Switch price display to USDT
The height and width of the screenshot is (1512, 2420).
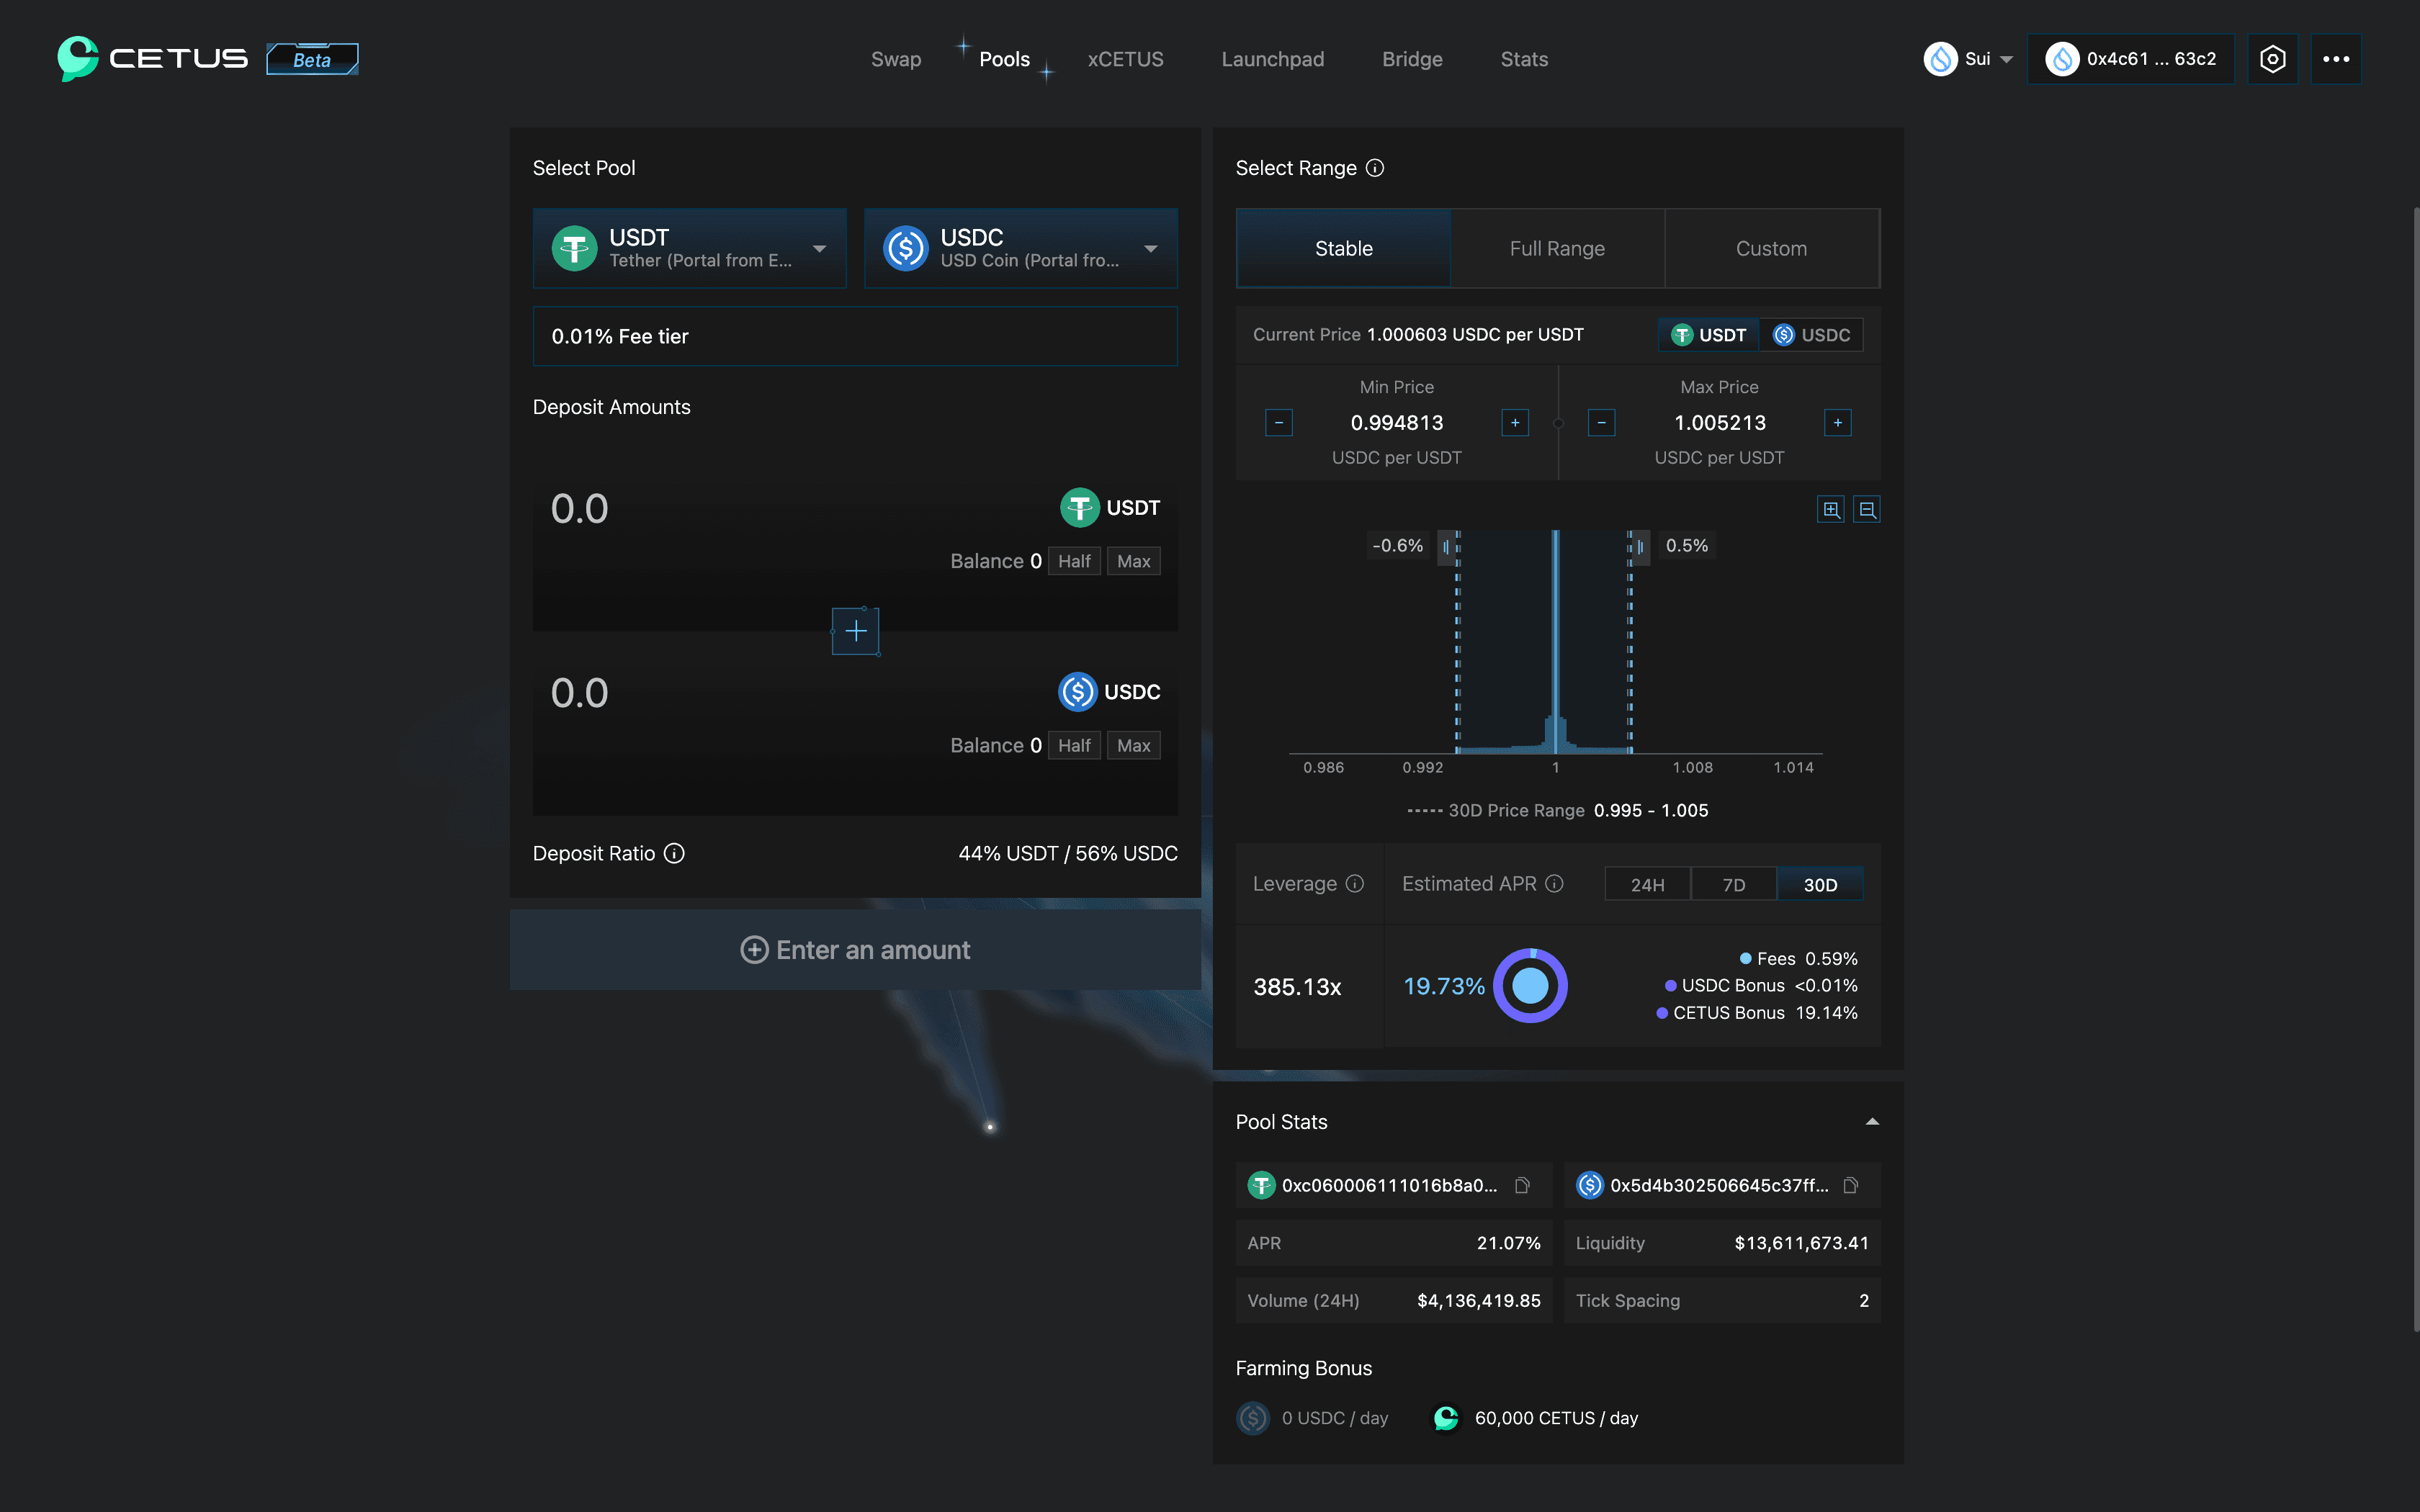(1709, 335)
